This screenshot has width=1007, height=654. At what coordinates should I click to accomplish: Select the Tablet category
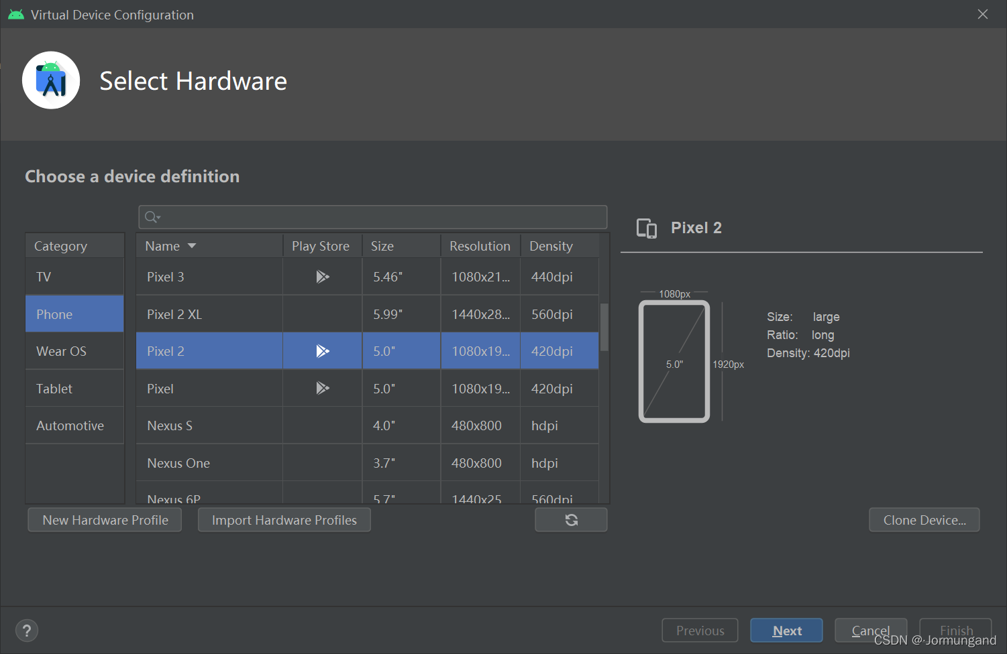click(x=74, y=389)
